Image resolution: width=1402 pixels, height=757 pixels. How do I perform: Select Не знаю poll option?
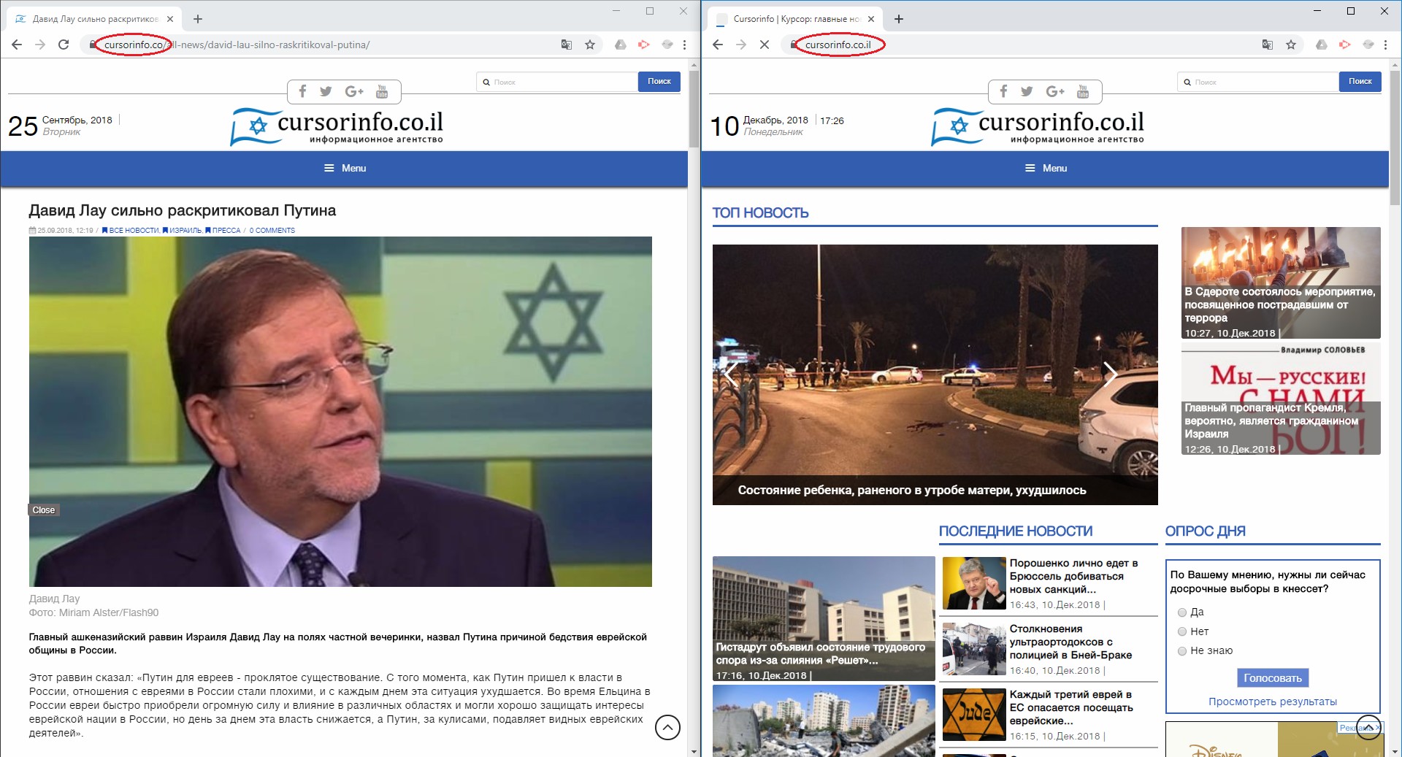1182,651
